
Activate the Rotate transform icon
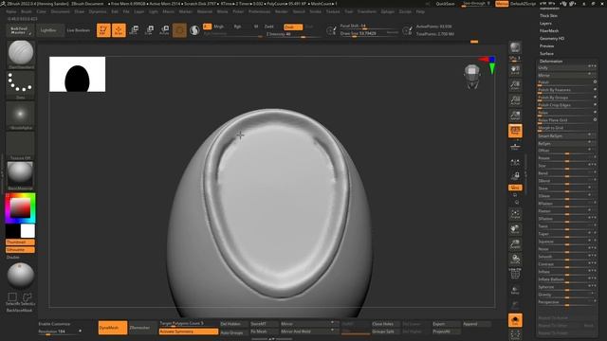pyautogui.click(x=164, y=30)
